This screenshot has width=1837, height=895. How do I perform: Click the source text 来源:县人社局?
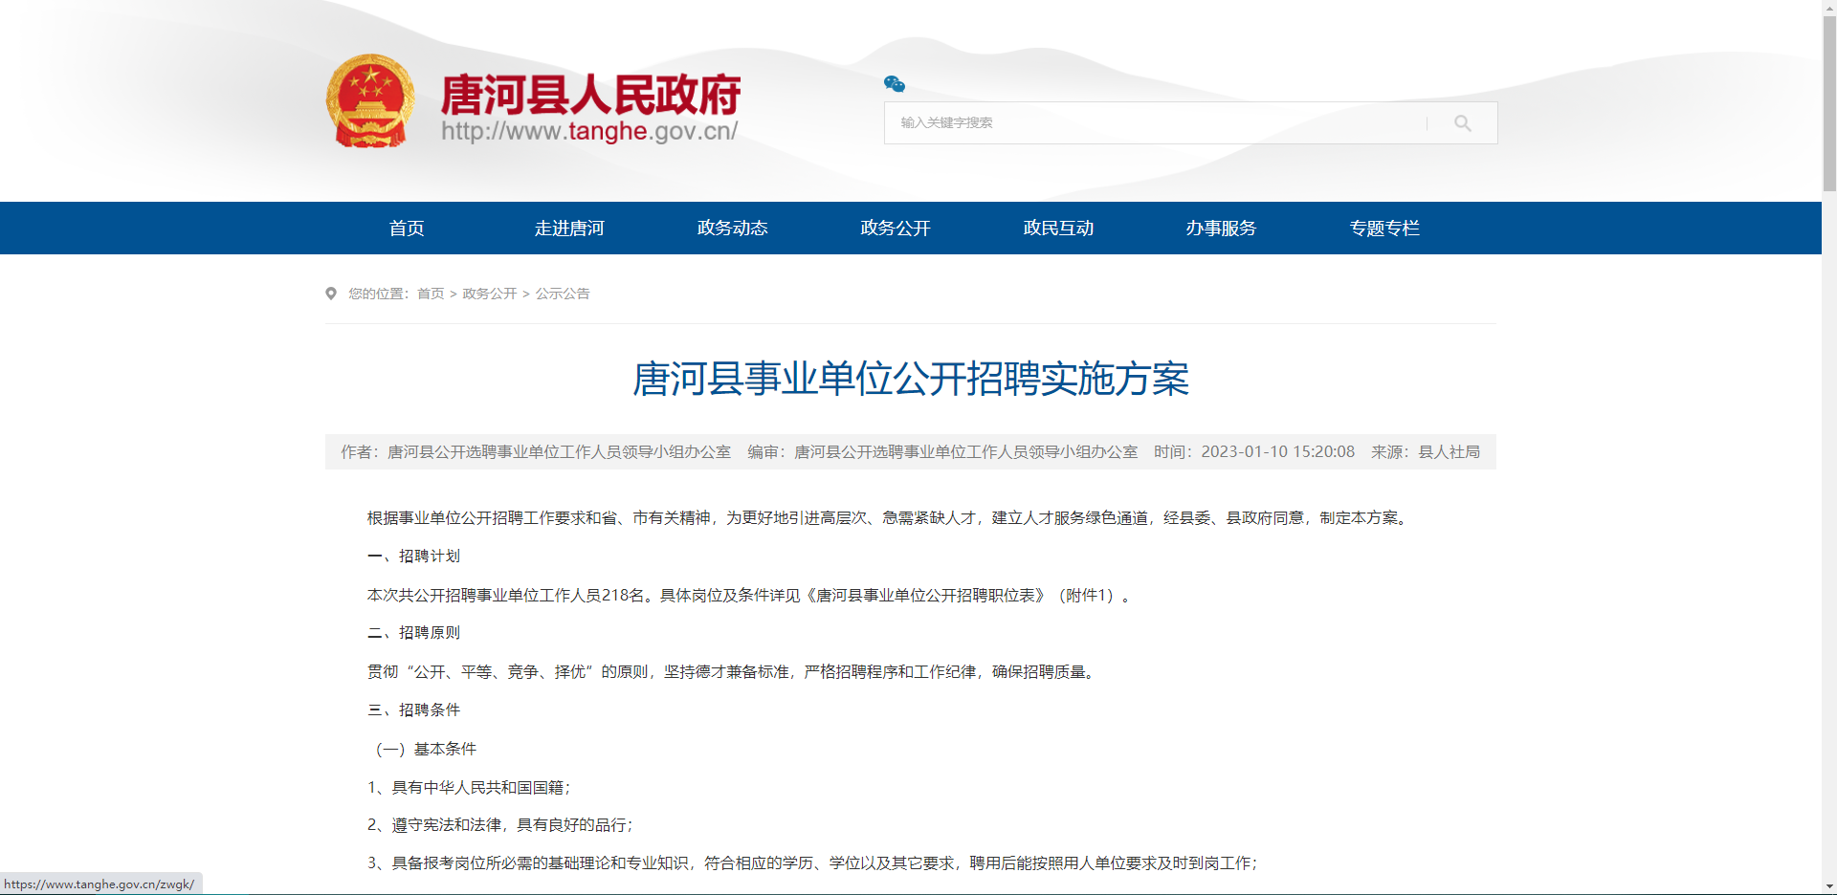(1426, 451)
